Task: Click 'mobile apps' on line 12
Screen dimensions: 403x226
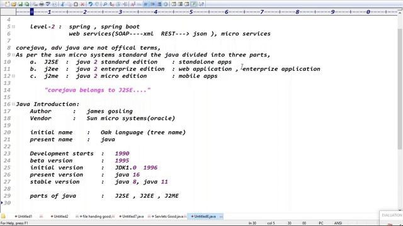Action: click(x=198, y=76)
